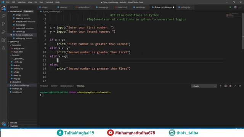Open the Edit menu
This screenshot has width=244, height=137.
click(x=14, y=2)
